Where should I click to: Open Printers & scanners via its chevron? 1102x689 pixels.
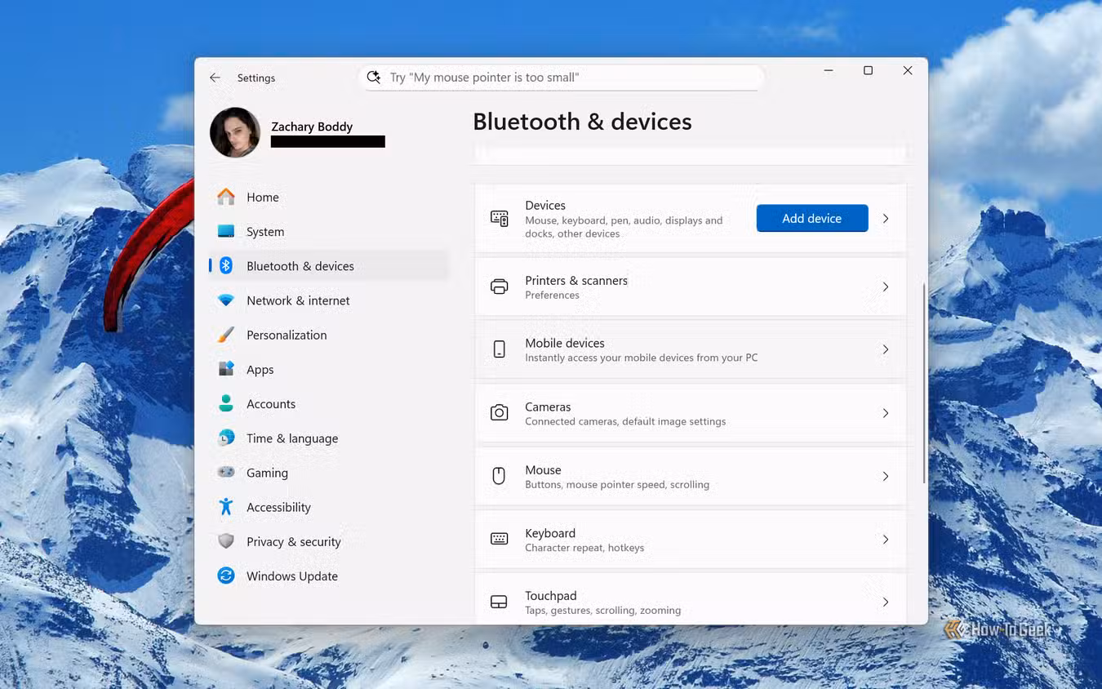point(886,287)
